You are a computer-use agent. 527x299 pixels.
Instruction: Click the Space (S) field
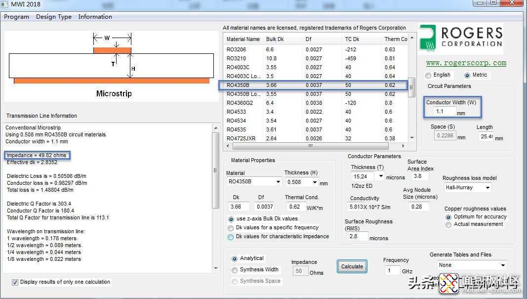point(445,135)
